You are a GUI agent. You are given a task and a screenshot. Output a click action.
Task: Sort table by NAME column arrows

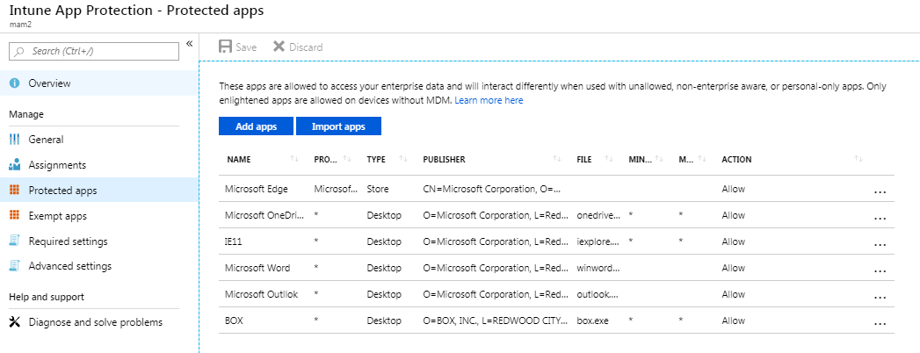[294, 159]
